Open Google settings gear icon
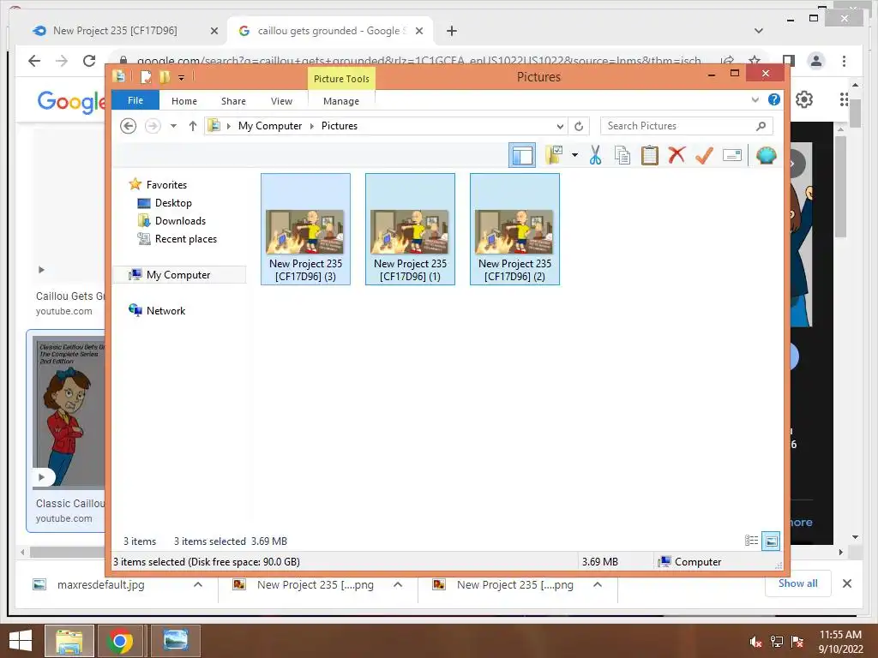878x658 pixels. click(804, 99)
